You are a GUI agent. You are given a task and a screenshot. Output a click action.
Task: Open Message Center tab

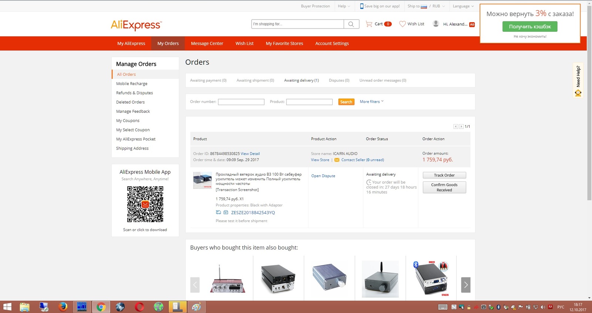[x=207, y=44]
